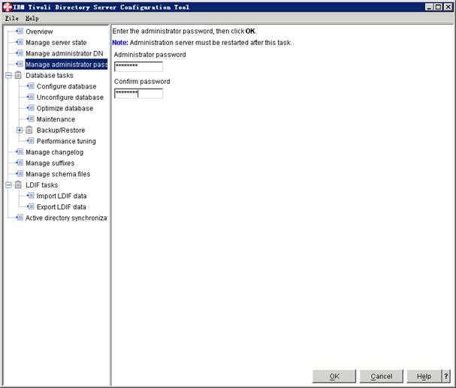The width and height of the screenshot is (456, 388).
Task: Select Manage suffixes
Action: 50,163
